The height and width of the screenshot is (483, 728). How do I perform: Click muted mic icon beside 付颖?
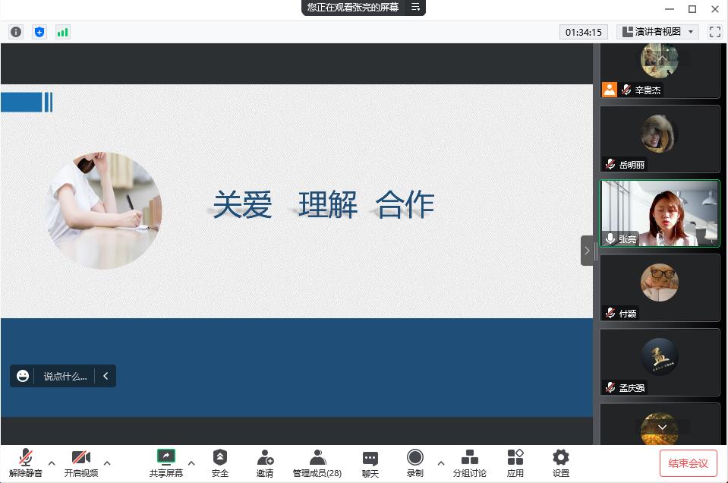pos(610,313)
